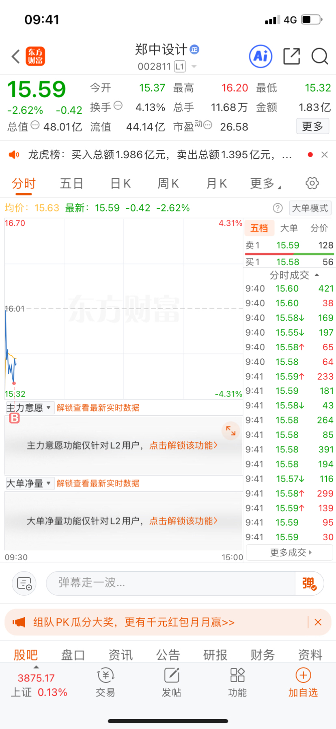Open the 研报 tab
This screenshot has height=729, width=336.
coord(215,655)
